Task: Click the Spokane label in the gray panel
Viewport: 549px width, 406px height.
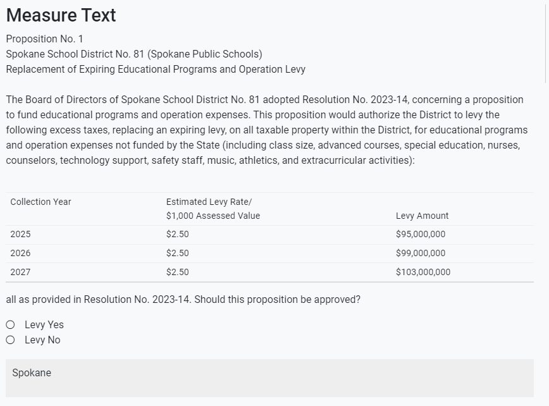Action: [x=32, y=372]
